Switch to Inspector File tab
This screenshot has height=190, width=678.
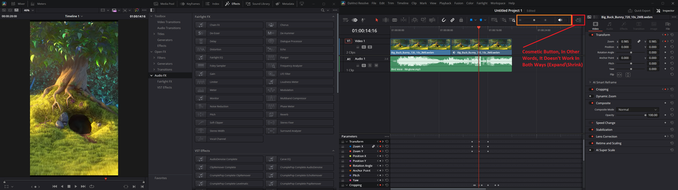(668, 25)
